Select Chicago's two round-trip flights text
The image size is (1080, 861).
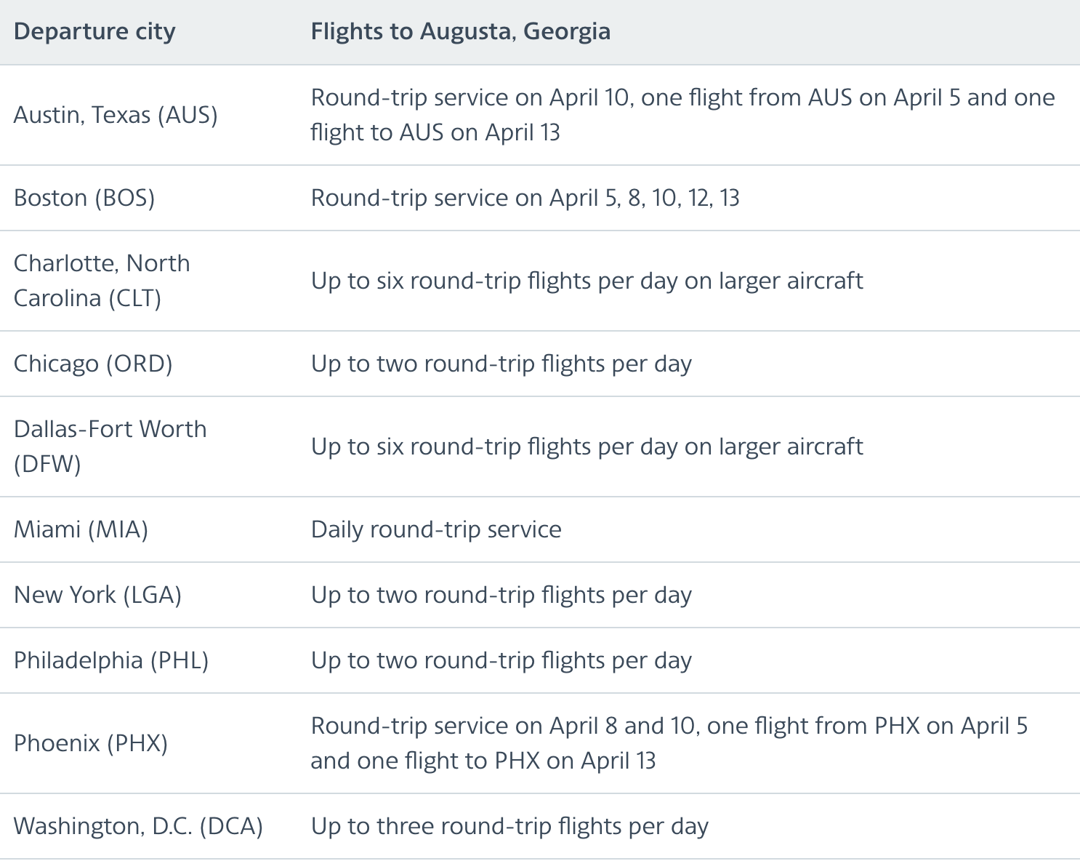(501, 364)
